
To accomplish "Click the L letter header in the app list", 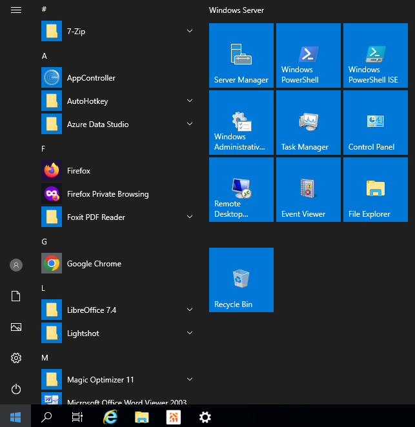I will (x=43, y=288).
